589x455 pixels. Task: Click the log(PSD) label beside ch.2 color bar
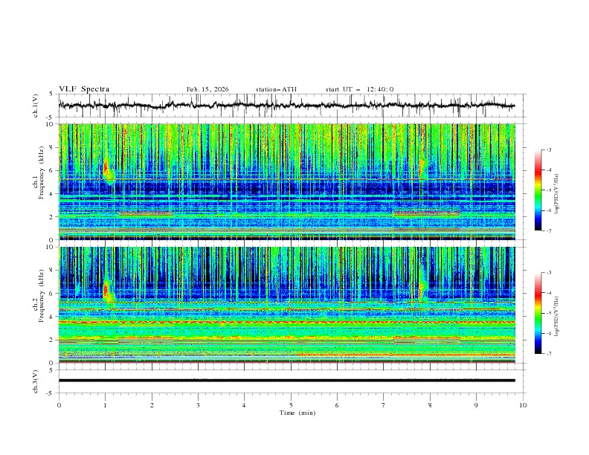tap(557, 316)
